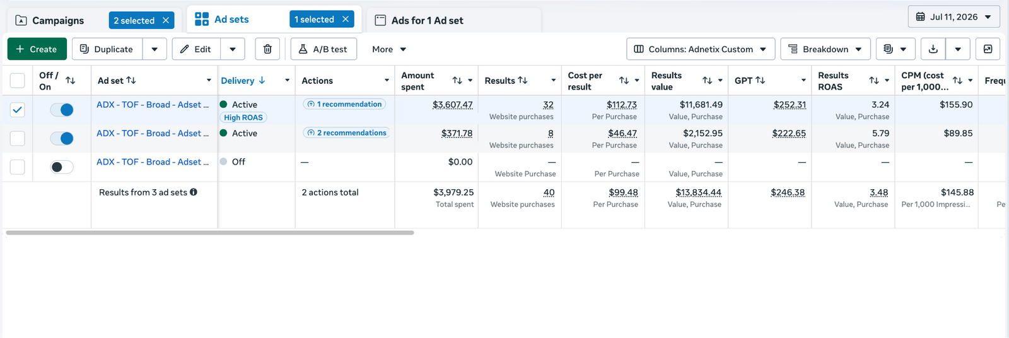The height and width of the screenshot is (338, 1009).
Task: Open the Breakdown dropdown
Action: (825, 49)
